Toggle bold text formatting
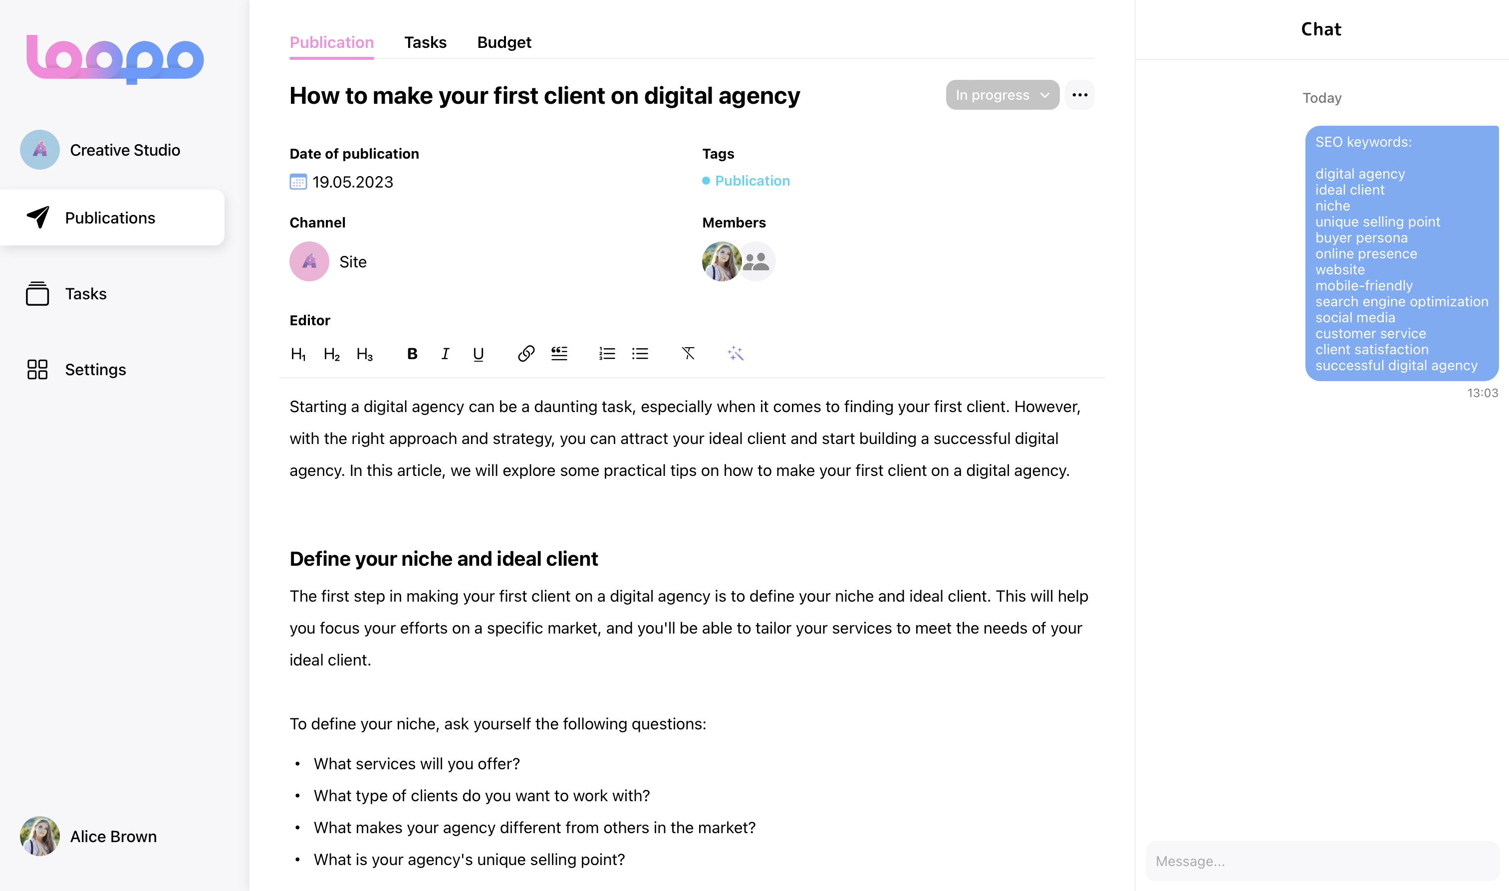 [x=412, y=354]
